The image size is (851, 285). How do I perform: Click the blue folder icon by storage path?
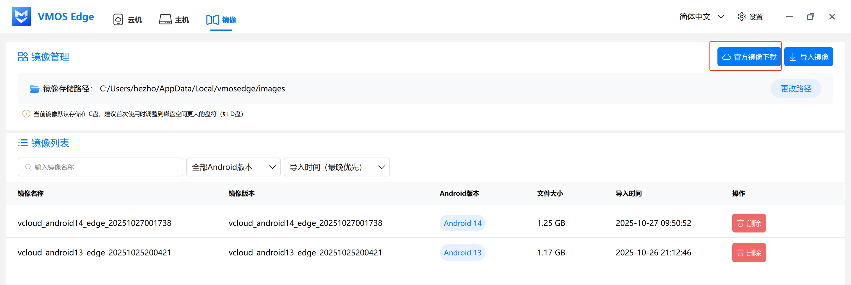pyautogui.click(x=34, y=89)
